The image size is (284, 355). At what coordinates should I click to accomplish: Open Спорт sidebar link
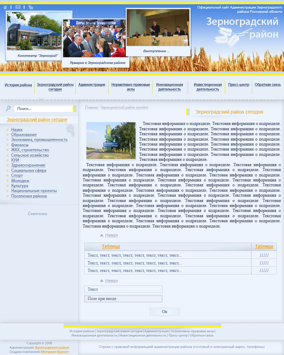click(x=17, y=175)
